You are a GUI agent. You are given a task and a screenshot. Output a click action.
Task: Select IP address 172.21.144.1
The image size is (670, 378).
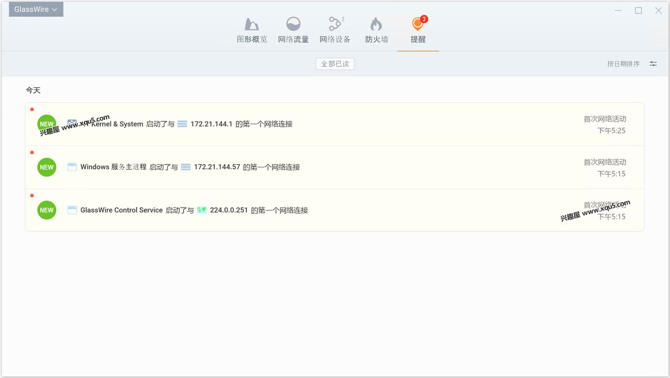click(x=211, y=124)
